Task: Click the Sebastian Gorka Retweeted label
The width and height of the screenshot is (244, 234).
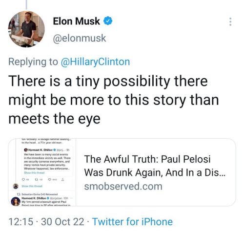Action: click(x=40, y=194)
